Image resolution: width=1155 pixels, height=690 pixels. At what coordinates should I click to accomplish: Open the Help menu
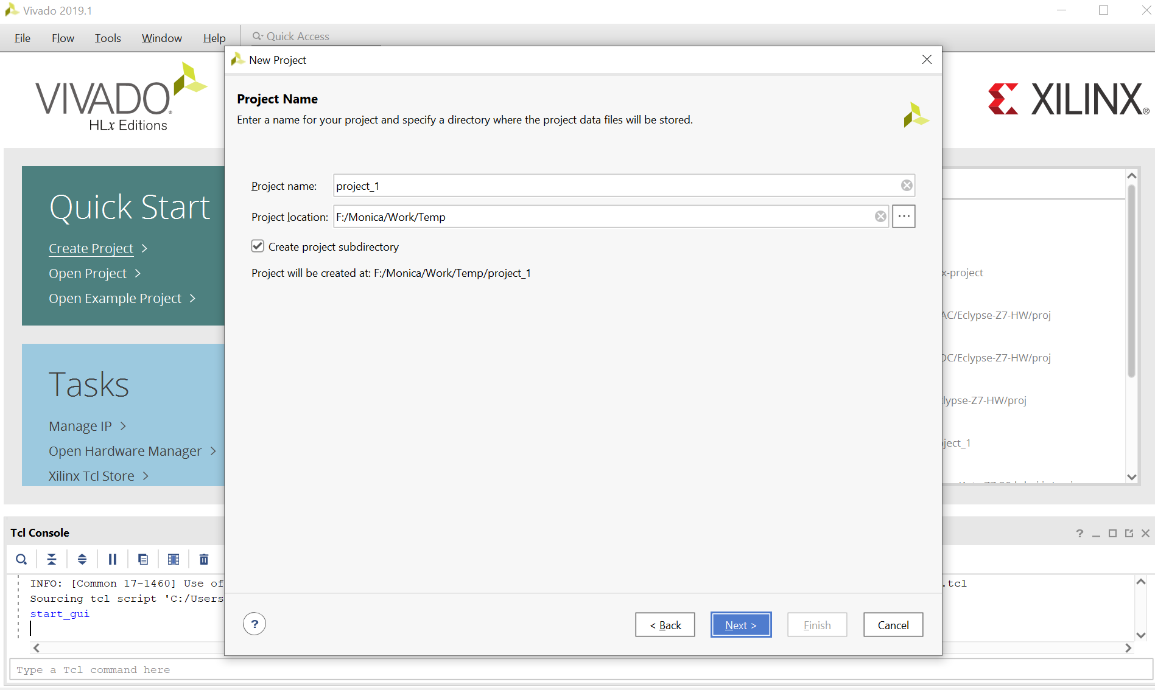point(214,38)
